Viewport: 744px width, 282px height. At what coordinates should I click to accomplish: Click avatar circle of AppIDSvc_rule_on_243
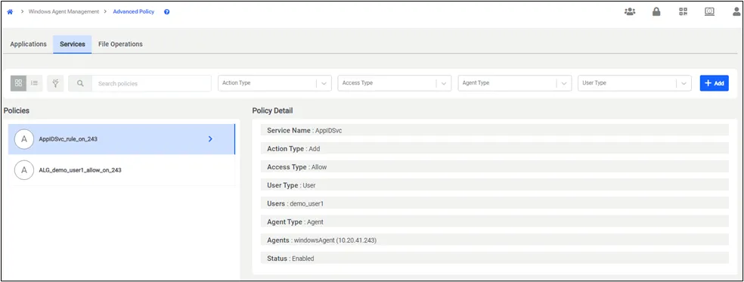click(24, 139)
